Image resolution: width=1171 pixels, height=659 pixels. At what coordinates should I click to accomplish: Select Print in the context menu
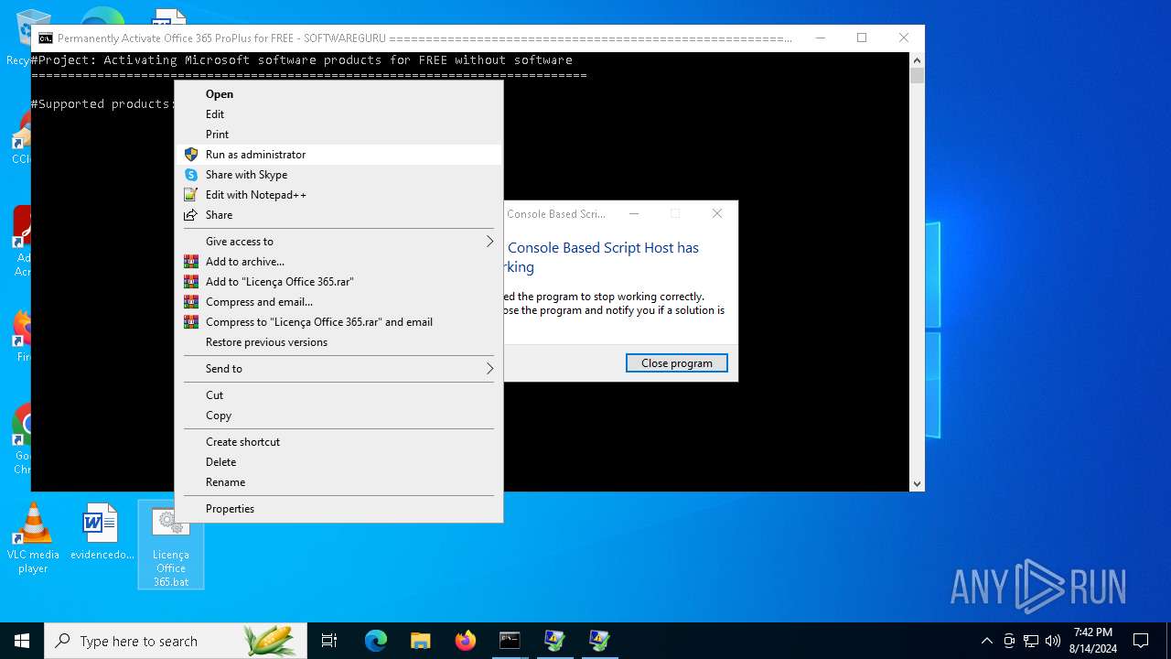click(338, 135)
